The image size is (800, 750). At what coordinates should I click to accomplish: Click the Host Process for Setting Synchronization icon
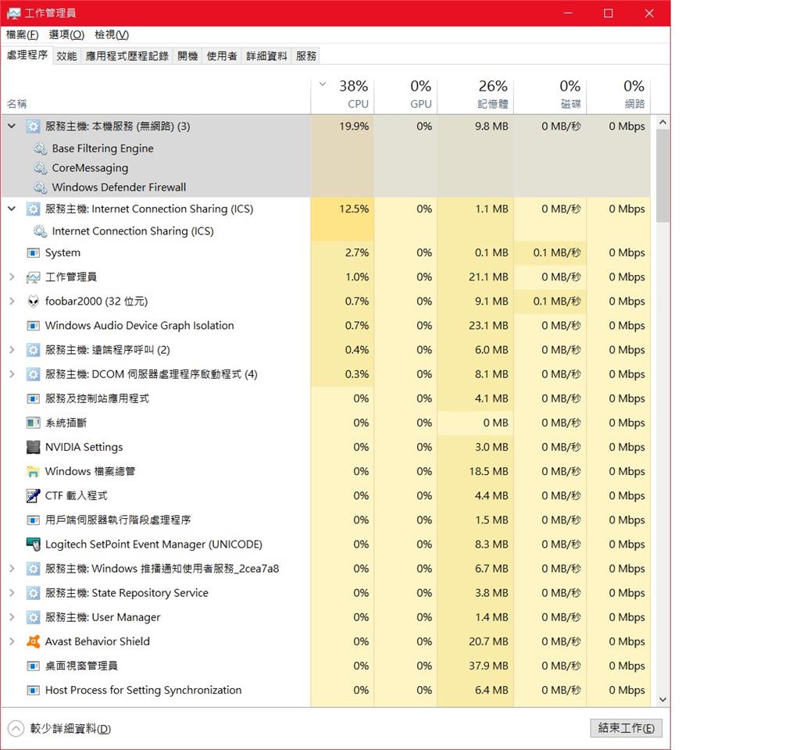pos(33,691)
